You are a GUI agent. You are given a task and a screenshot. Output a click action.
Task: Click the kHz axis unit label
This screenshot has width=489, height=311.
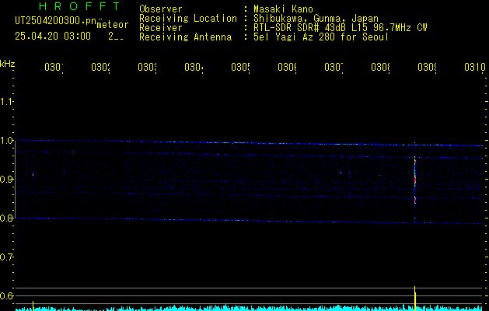tap(7, 64)
